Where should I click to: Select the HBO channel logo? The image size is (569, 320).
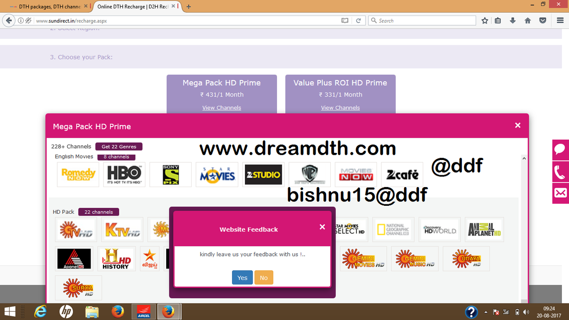point(124,174)
